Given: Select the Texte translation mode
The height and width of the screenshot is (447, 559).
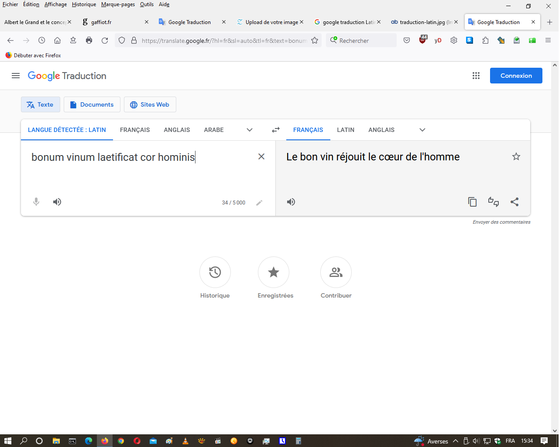Looking at the screenshot, I should tap(41, 104).
